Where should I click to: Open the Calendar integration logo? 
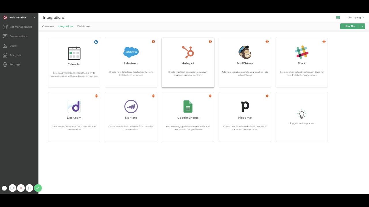[74, 53]
